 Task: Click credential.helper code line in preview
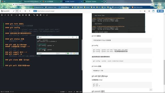point(108,61)
